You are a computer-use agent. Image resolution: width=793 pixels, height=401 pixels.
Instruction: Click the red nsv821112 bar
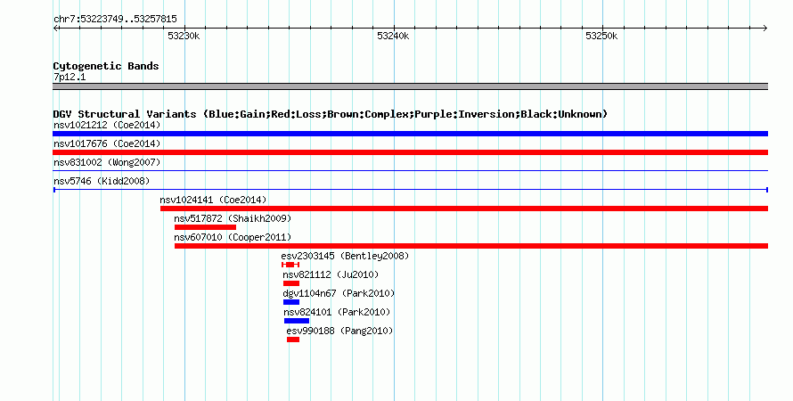pos(291,283)
